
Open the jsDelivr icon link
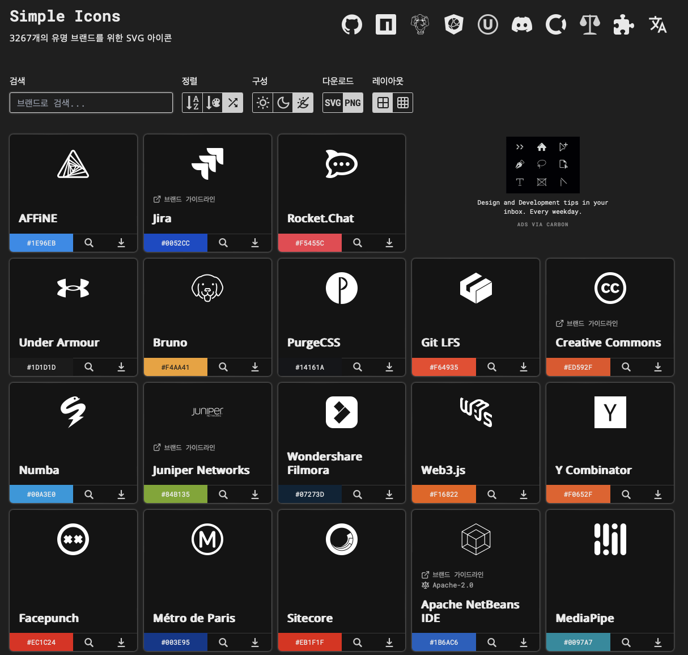pyautogui.click(x=454, y=24)
